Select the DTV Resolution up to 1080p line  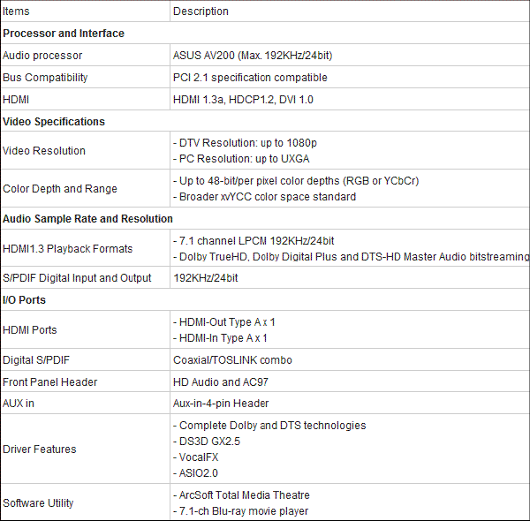(x=245, y=142)
